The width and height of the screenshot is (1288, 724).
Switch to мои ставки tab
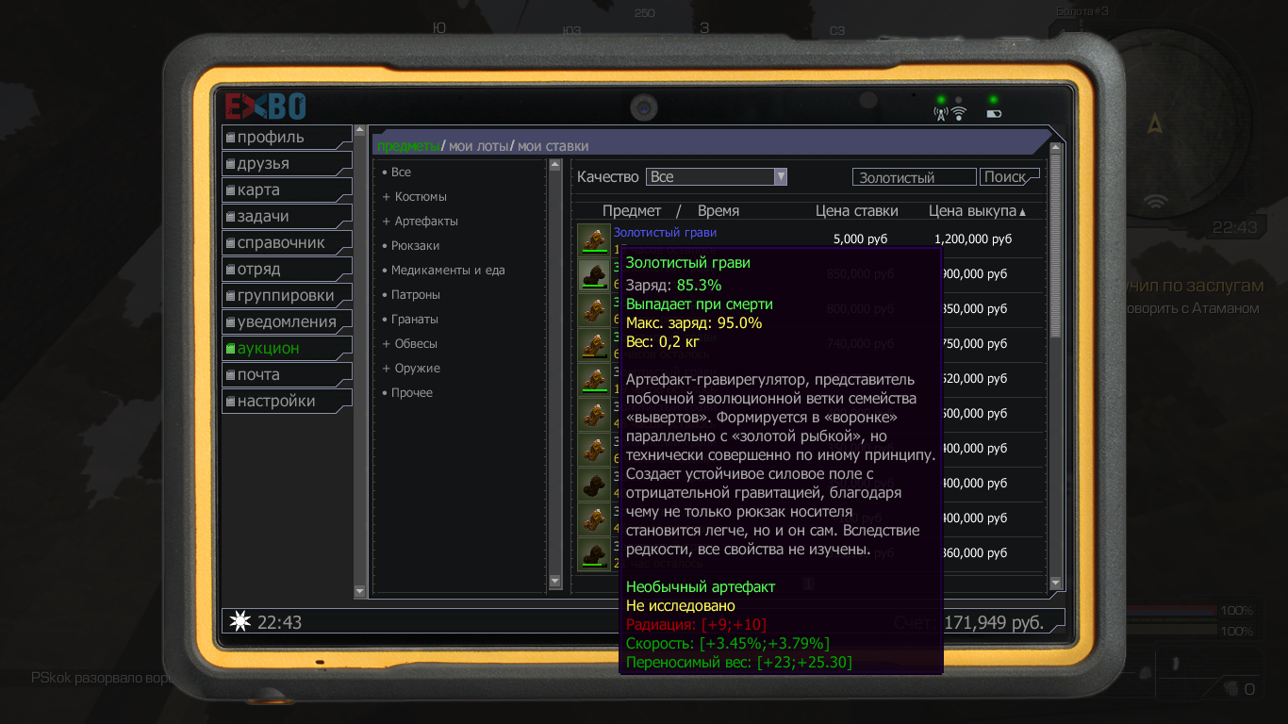pos(553,146)
